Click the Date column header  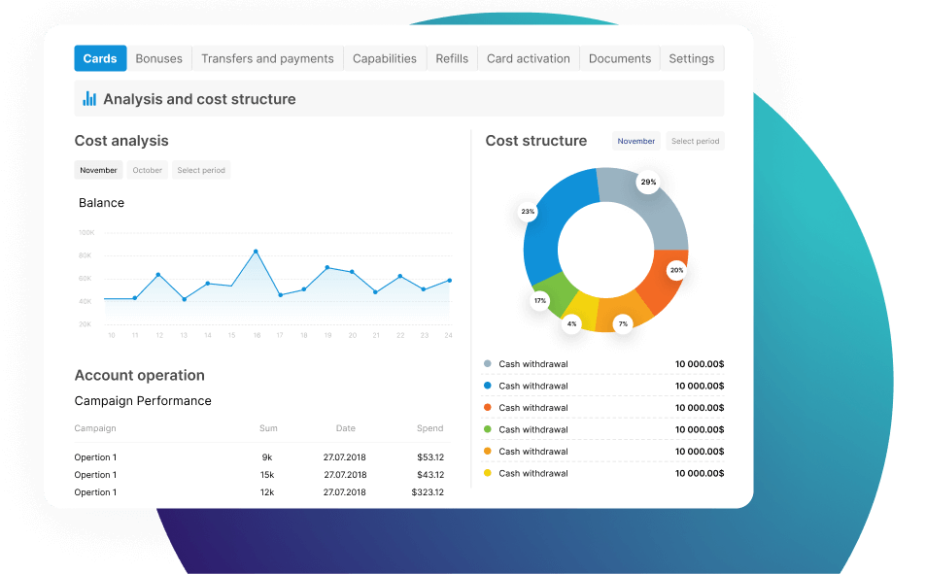click(346, 428)
